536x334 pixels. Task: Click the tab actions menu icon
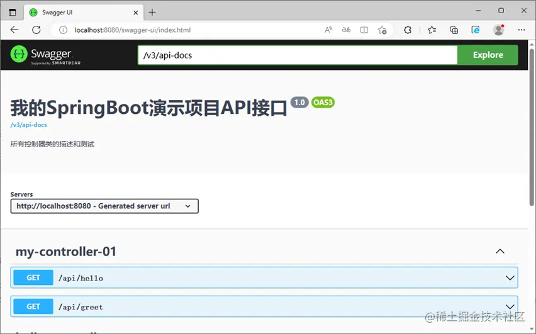tap(13, 13)
